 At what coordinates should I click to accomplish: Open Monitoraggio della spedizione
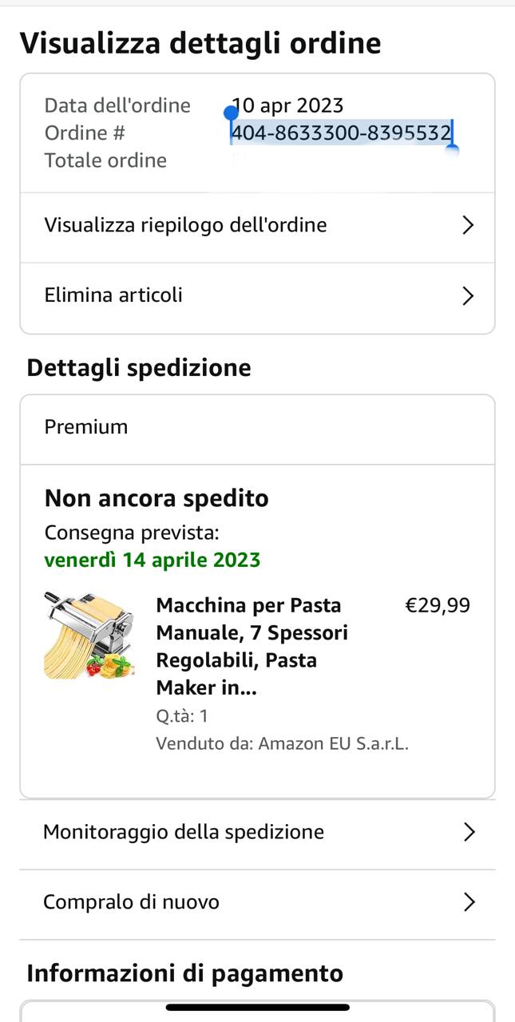click(184, 832)
